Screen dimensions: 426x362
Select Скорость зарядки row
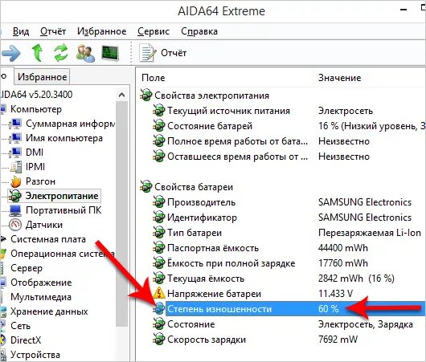(x=283, y=340)
